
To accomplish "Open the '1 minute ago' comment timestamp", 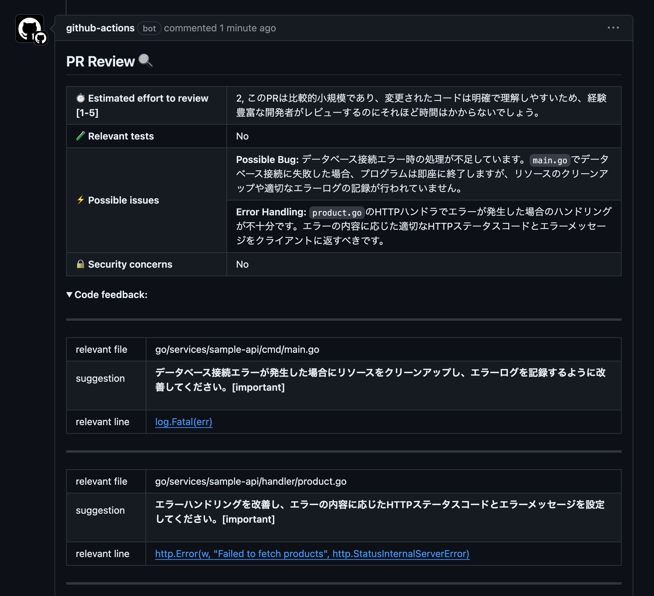I will tap(248, 28).
